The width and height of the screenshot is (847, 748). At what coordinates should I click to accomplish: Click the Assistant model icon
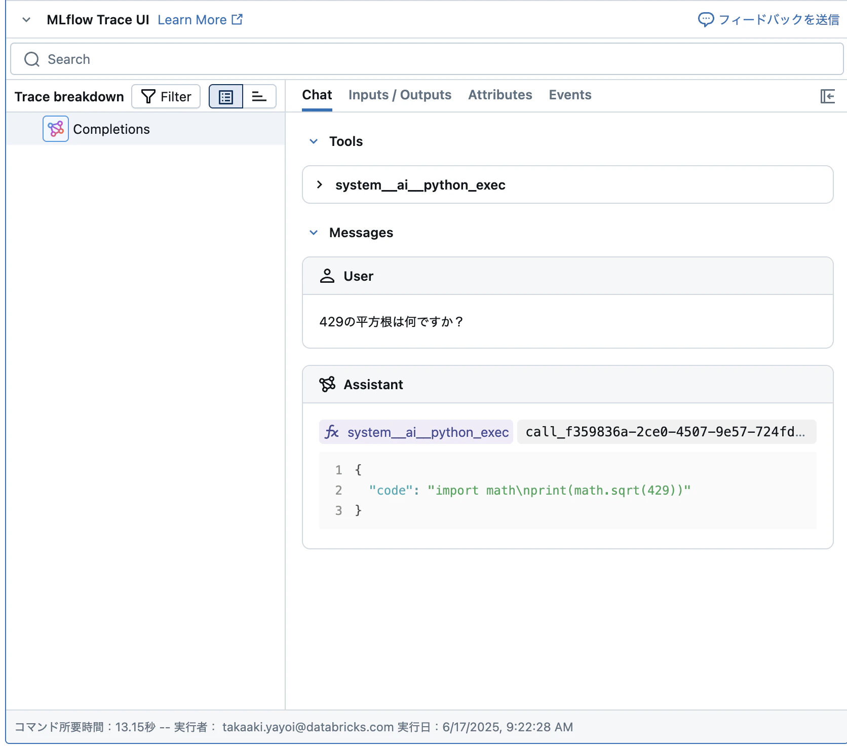327,384
